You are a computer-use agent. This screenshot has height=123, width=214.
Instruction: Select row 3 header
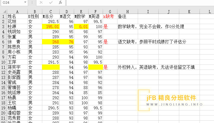point(3,26)
